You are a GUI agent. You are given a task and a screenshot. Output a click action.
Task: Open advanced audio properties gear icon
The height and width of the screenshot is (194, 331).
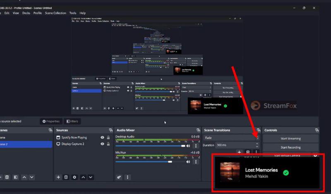pos(119,177)
